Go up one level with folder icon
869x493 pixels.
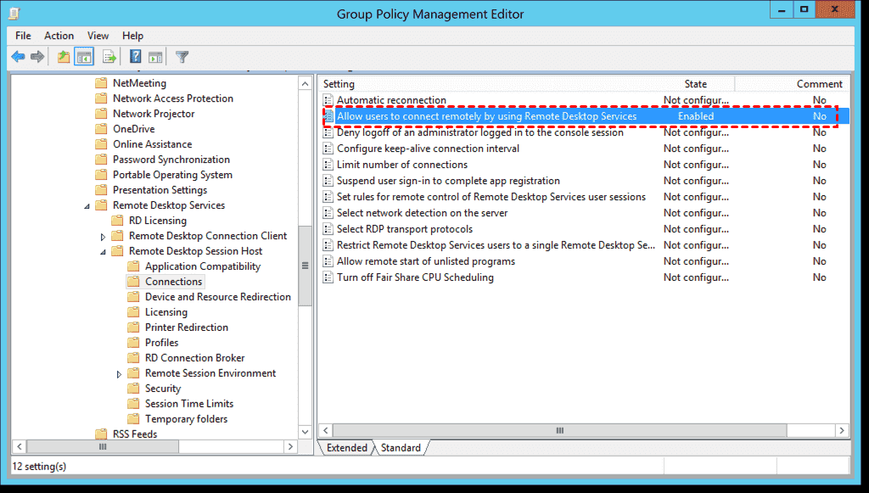click(64, 57)
